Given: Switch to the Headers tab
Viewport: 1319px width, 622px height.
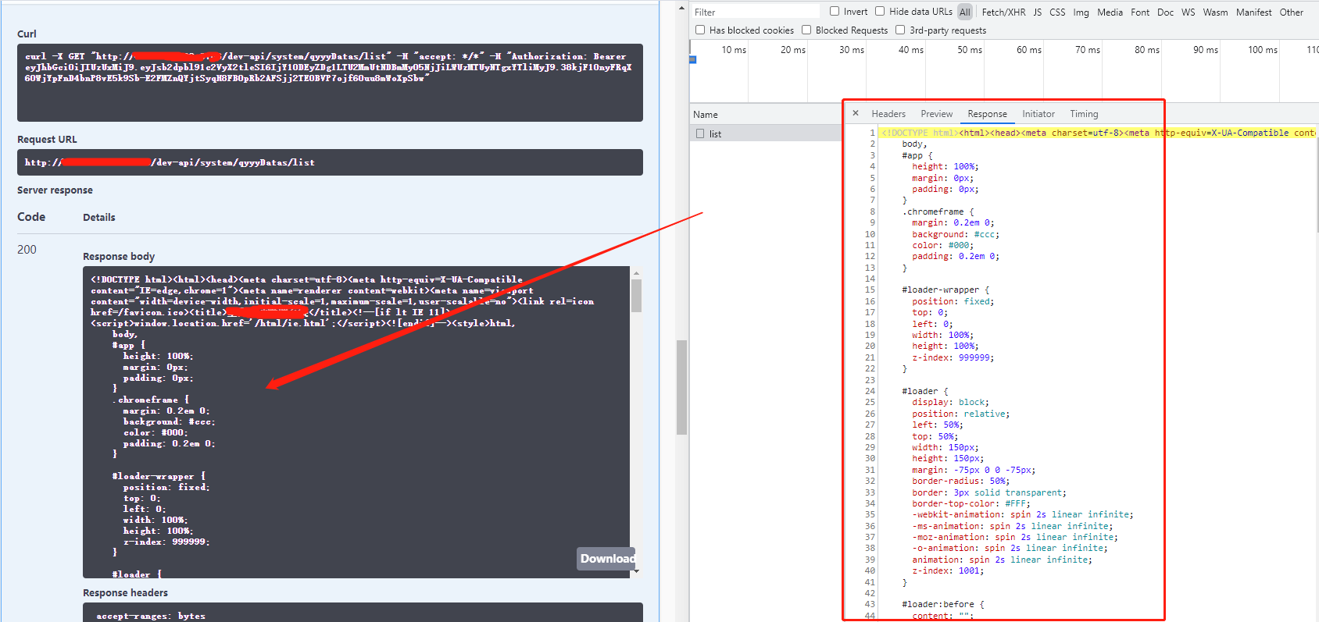Looking at the screenshot, I should (888, 114).
